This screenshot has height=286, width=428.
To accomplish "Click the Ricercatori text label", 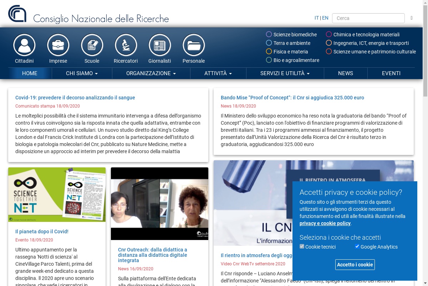I will coord(126,61).
